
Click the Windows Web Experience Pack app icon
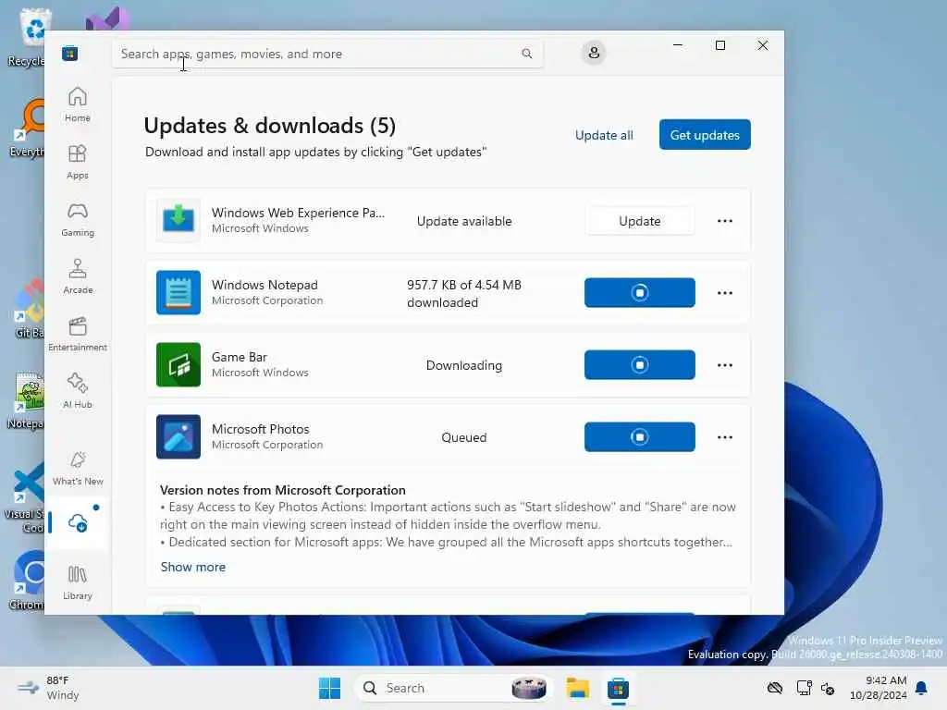point(178,220)
